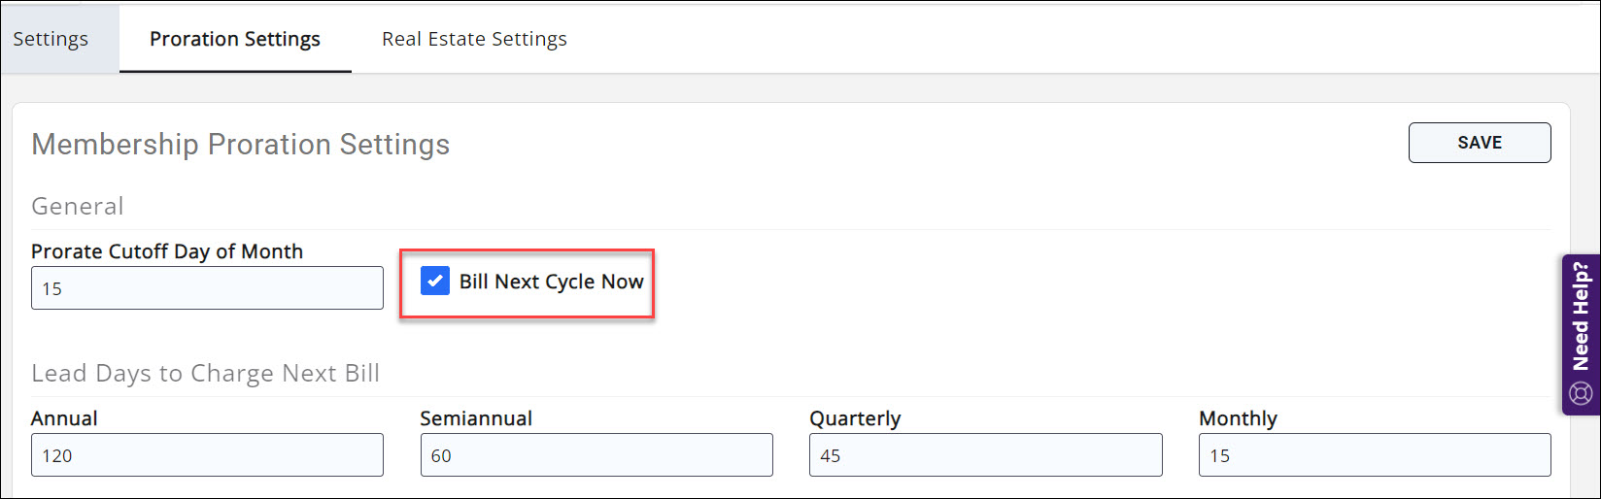Toggle the Bill Next Cycle Now checkbox

point(434,282)
